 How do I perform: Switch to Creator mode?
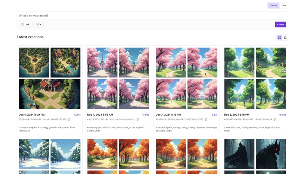point(273,5)
